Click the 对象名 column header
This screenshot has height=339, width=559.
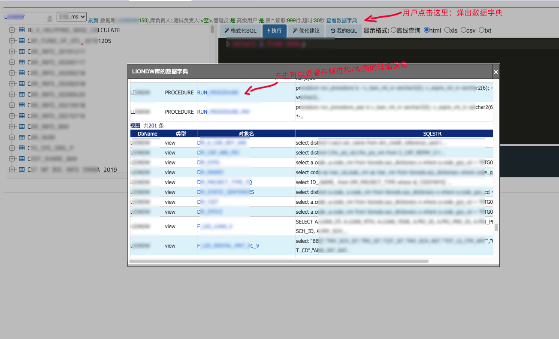tap(246, 133)
